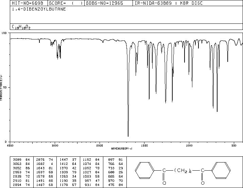The height and width of the screenshot is (188, 243).
Task: Click peak table entry 2963
Action: tap(17, 172)
